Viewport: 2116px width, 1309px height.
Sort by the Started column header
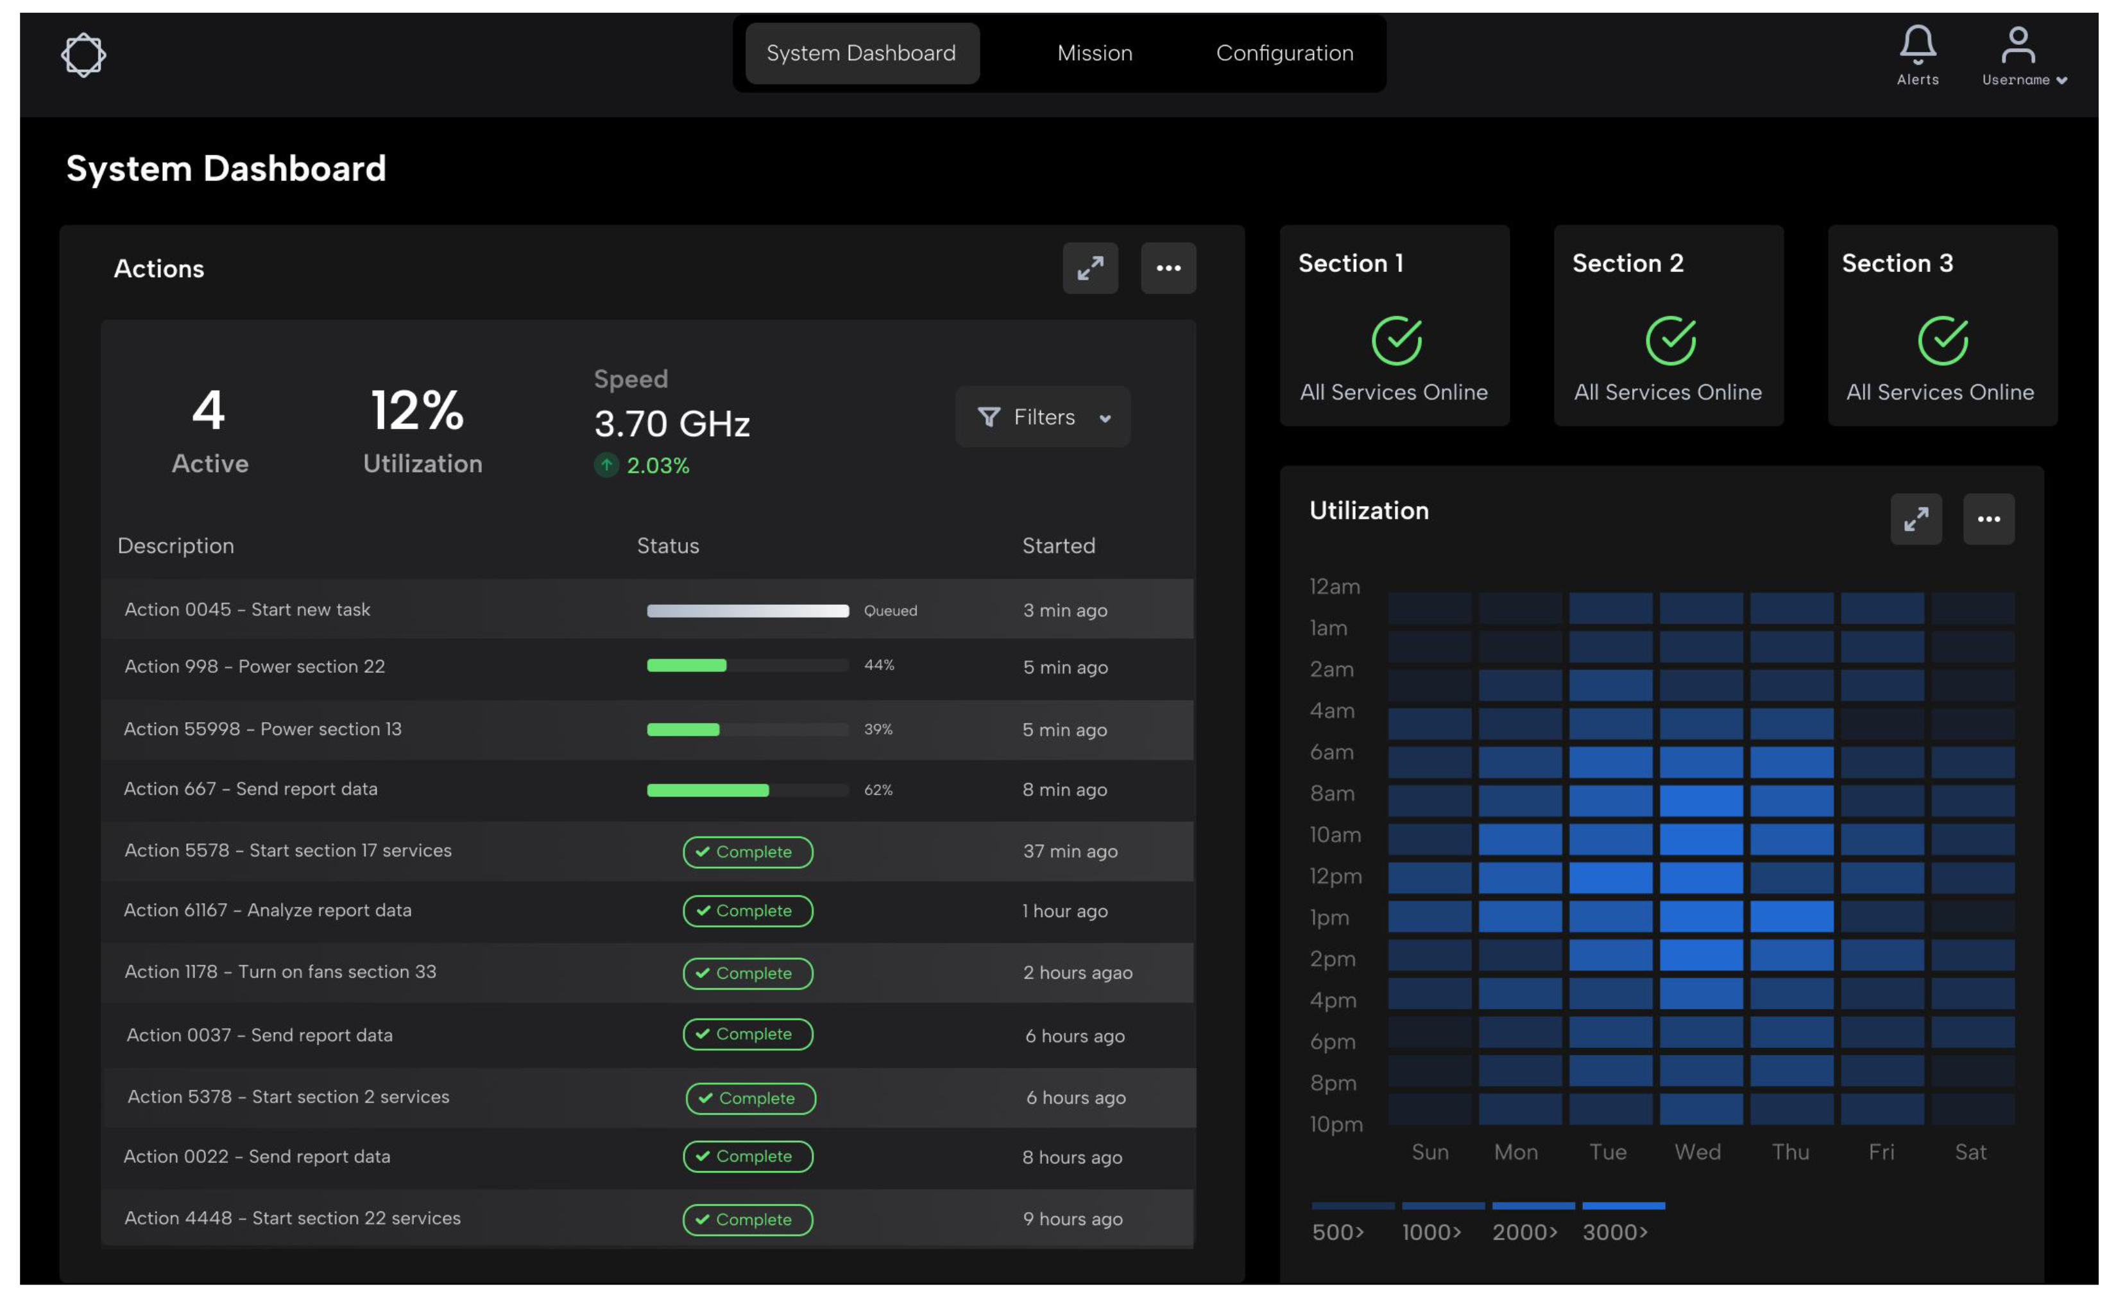1058,545
